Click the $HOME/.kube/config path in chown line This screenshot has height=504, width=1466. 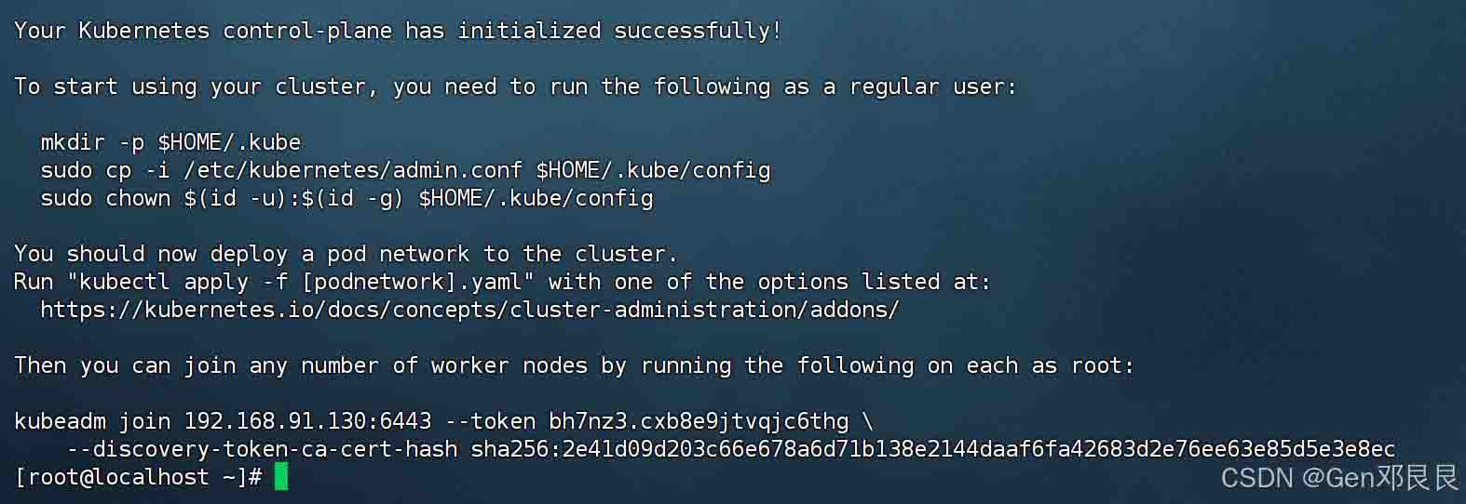coord(536,198)
